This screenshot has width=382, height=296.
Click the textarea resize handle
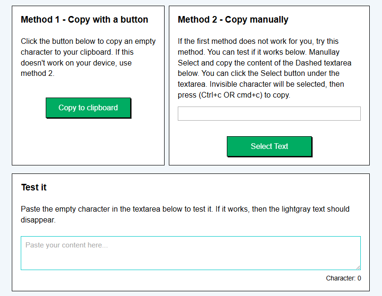coord(357,268)
